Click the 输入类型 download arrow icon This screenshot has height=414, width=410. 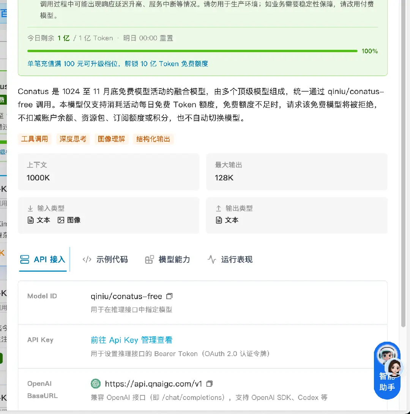[x=30, y=208]
